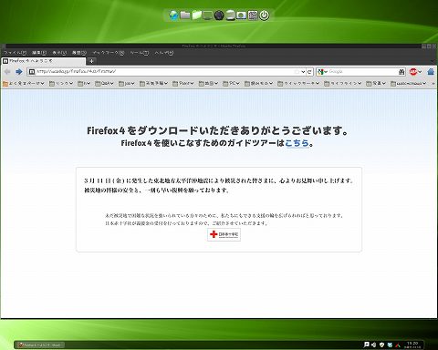The height and width of the screenshot is (350, 438).
Task: Open the red add-on icon dropdown arrow
Action: point(420,72)
